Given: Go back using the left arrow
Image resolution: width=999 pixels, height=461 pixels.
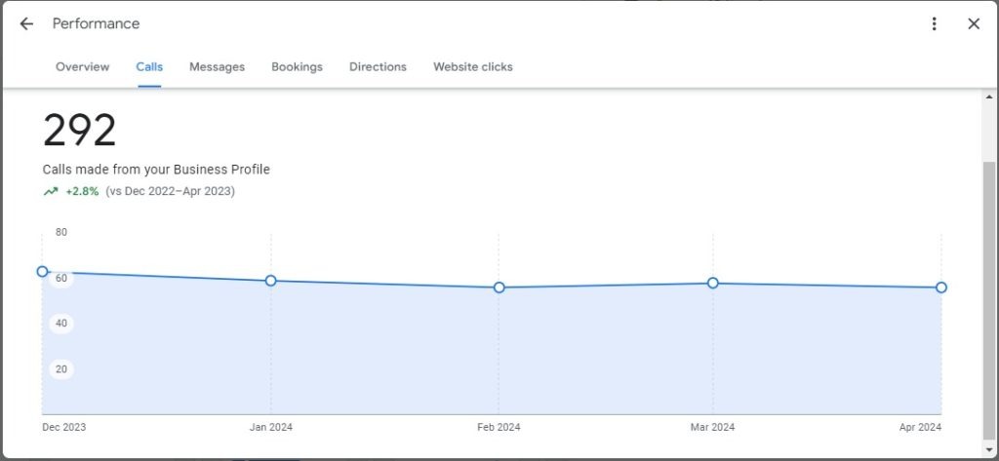Looking at the screenshot, I should (x=26, y=23).
